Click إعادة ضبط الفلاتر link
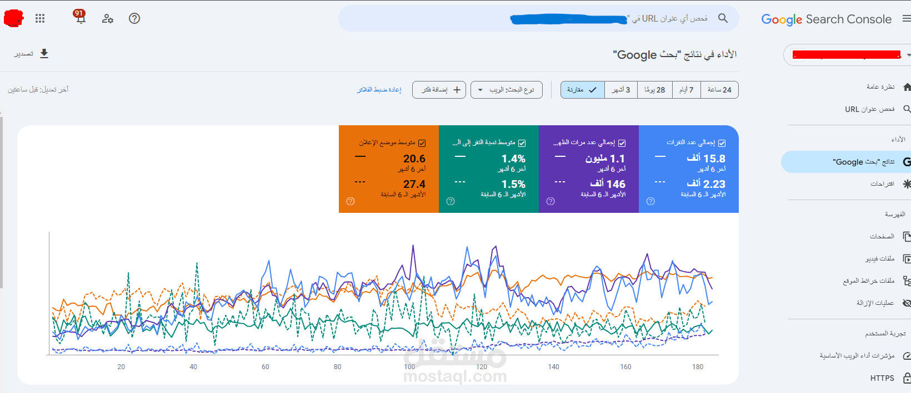The width and height of the screenshot is (911, 393). click(x=379, y=90)
